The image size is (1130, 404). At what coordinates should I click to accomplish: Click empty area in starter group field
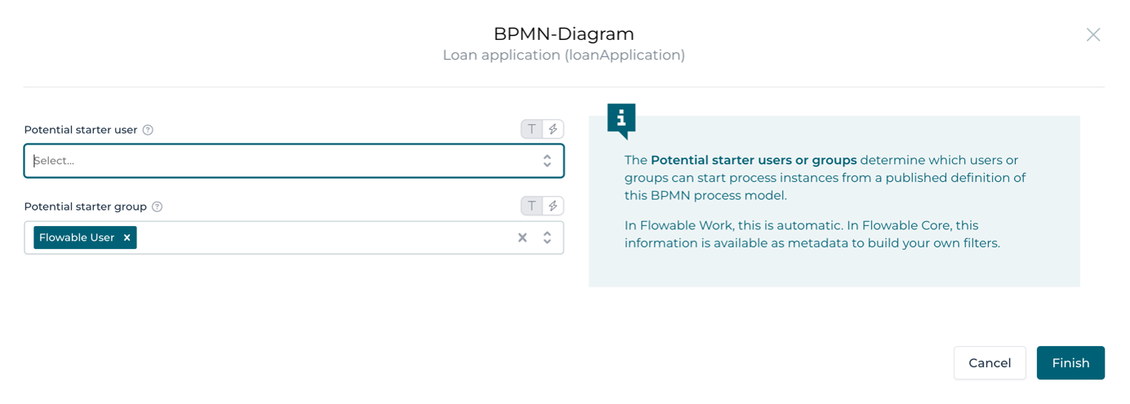point(327,238)
